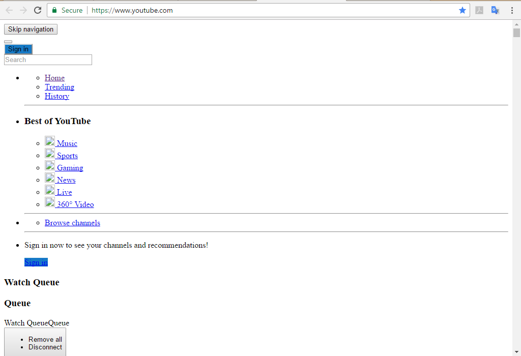
Task: Click the browser back arrow
Action: [9, 10]
